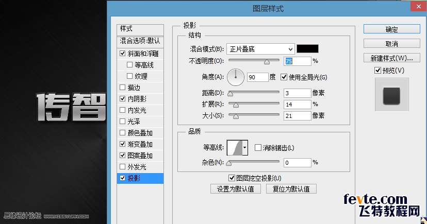Toggle the 使用全局光 checkbox
427x224 pixels.
[x=284, y=77]
